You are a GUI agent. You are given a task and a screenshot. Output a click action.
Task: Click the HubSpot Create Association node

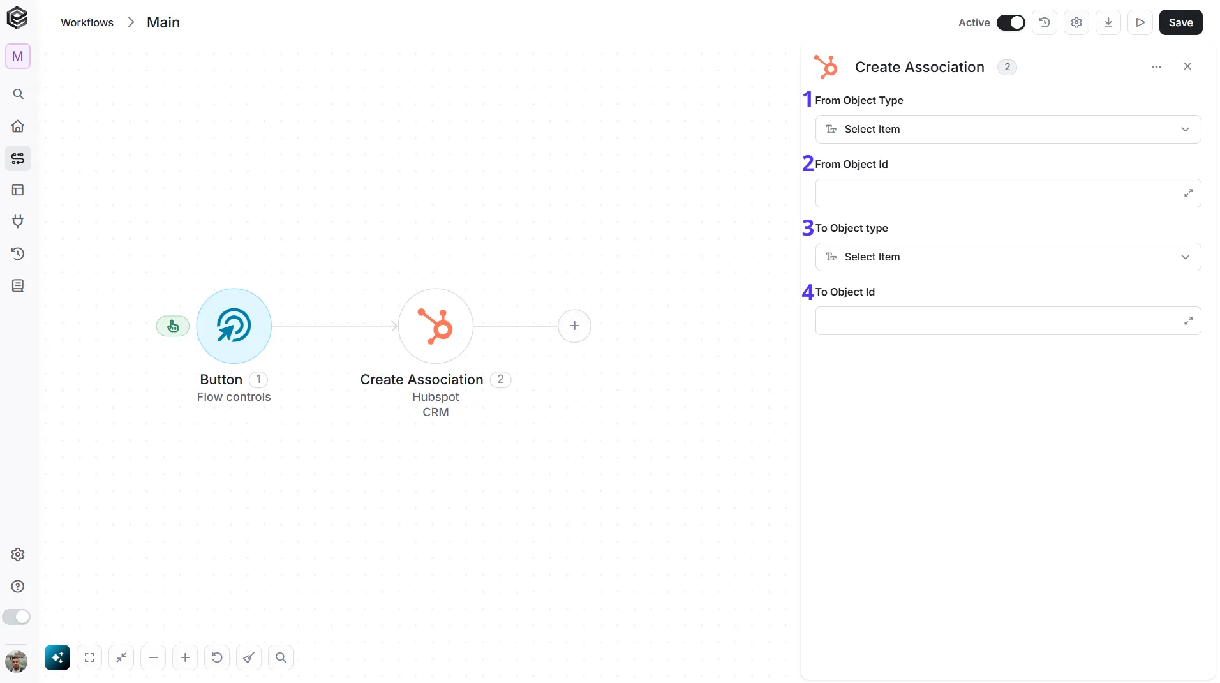[435, 326]
